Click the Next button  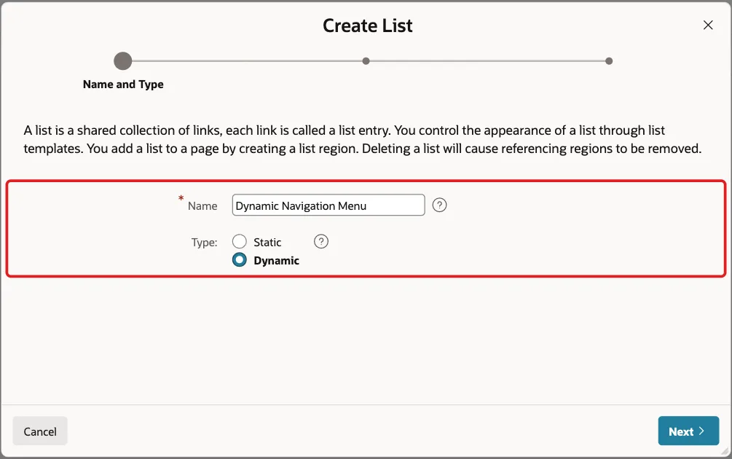point(688,431)
